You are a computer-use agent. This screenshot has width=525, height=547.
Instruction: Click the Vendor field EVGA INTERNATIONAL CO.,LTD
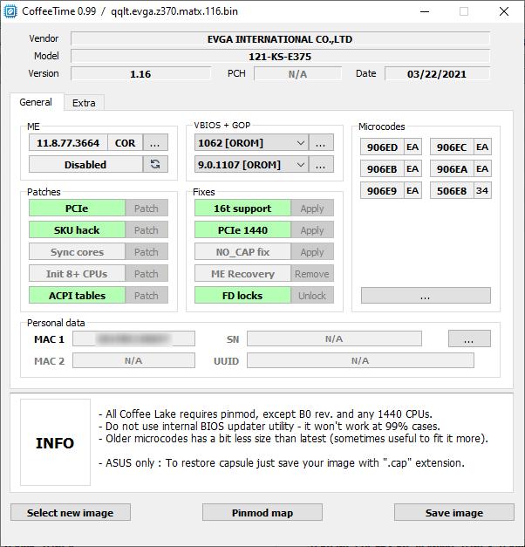click(280, 38)
